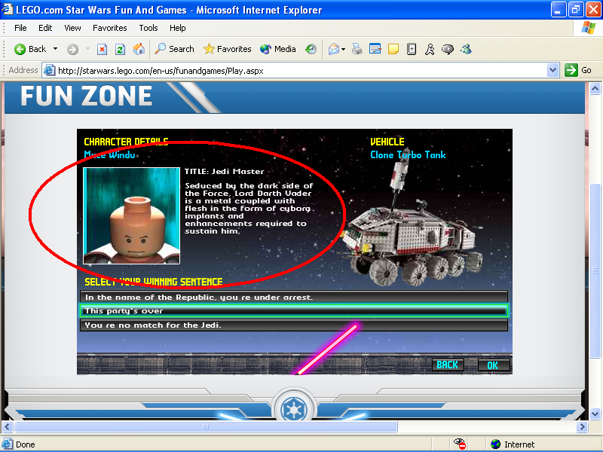Click the game OK button
Image resolution: width=603 pixels, height=452 pixels.
click(494, 365)
